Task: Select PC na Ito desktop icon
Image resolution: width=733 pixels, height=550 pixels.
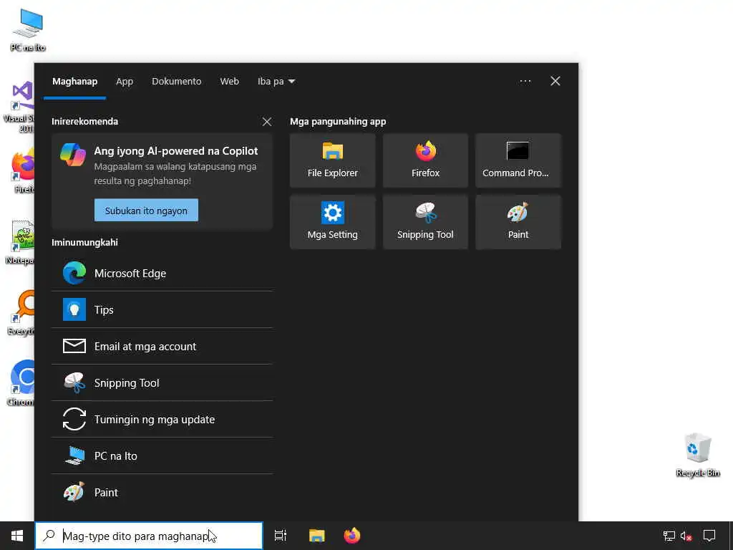Action: coord(28,29)
